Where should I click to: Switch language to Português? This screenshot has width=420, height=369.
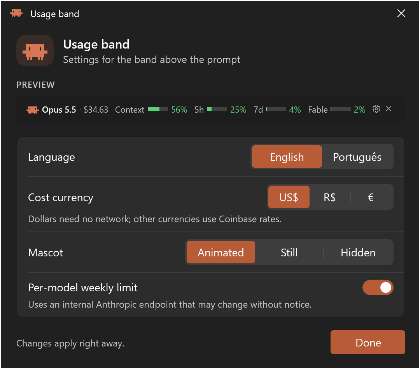point(357,157)
